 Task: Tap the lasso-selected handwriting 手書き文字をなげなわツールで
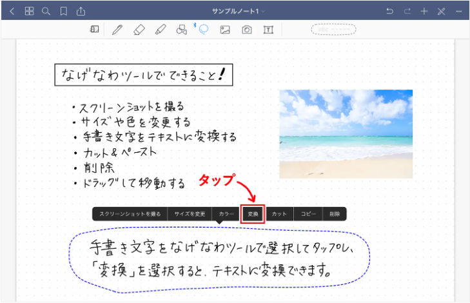tap(222, 248)
